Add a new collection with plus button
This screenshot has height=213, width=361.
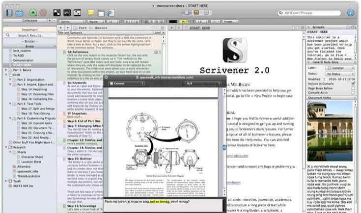(x=49, y=21)
